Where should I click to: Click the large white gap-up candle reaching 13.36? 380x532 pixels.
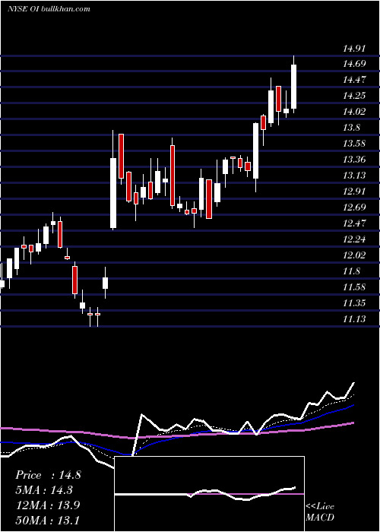113,193
